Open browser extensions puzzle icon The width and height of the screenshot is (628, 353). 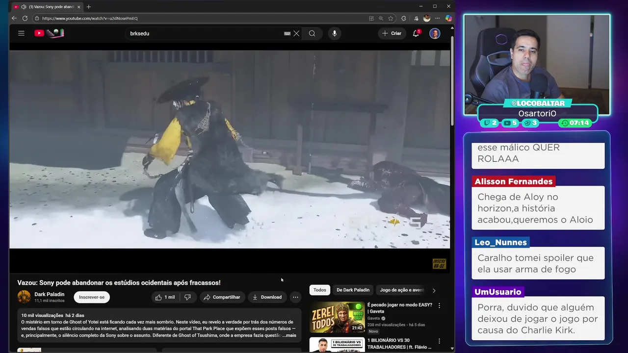[404, 18]
